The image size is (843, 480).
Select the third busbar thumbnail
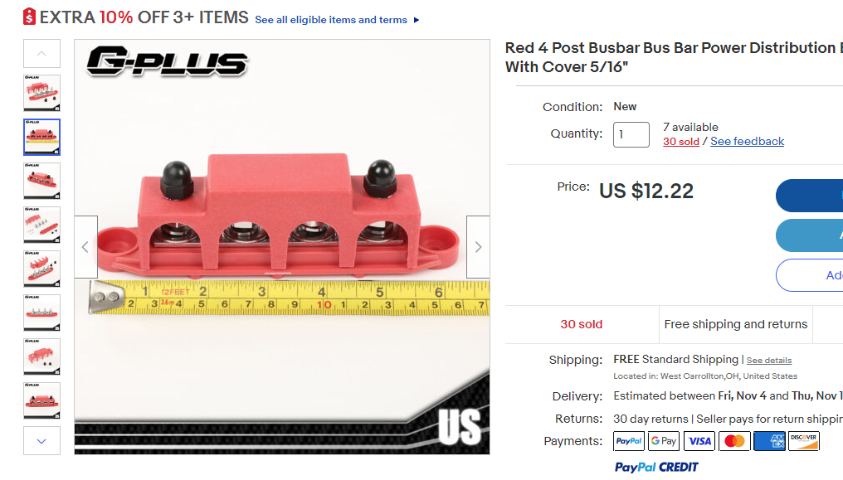point(42,181)
